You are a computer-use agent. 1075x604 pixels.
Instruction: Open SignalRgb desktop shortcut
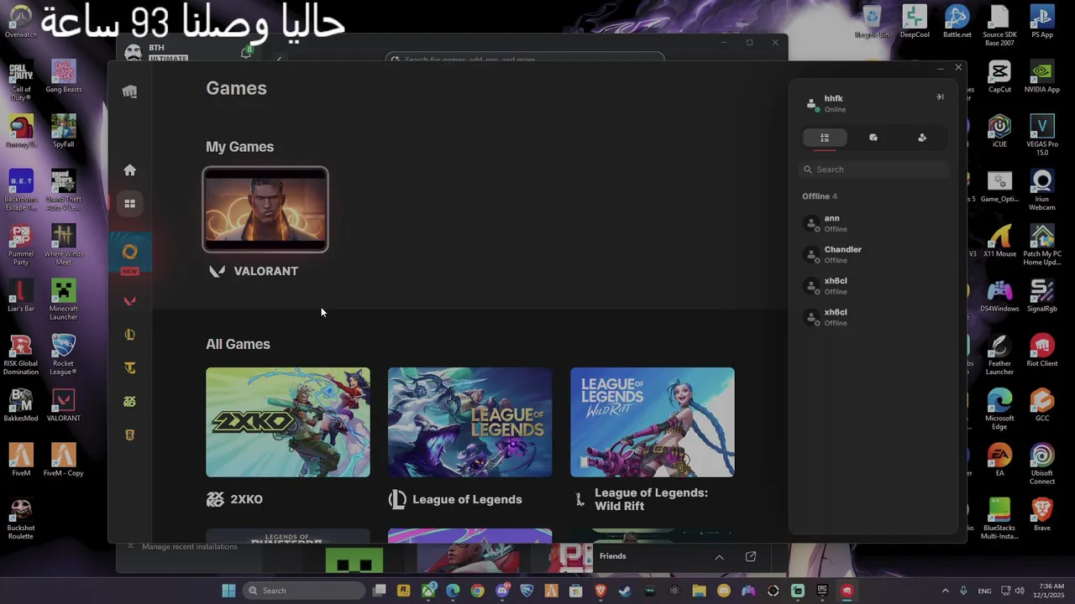click(1042, 296)
